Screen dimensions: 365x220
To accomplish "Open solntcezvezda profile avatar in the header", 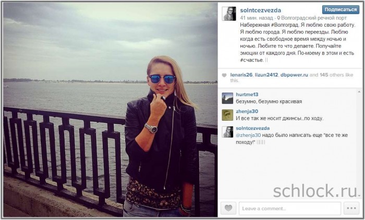I will pos(229,14).
